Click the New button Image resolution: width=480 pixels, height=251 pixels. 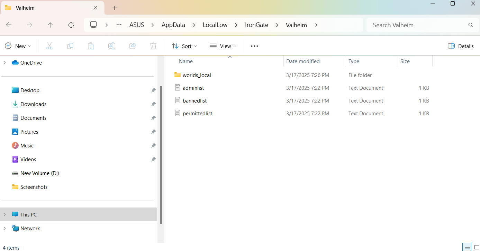(x=18, y=46)
